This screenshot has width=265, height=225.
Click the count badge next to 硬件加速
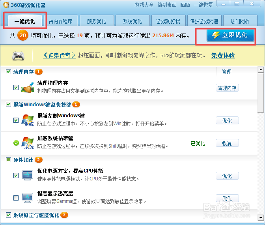coord(39,160)
